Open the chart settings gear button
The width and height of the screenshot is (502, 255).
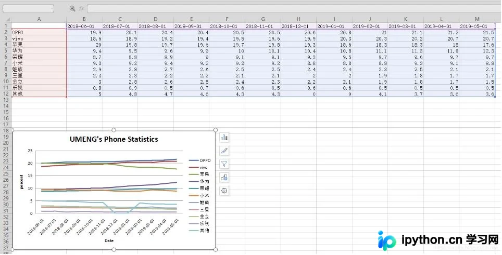click(x=224, y=191)
